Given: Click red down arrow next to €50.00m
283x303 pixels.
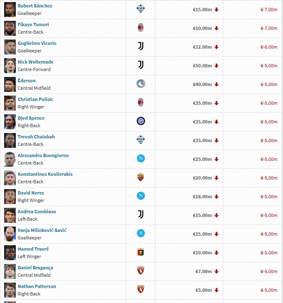Looking at the screenshot, I should click(x=217, y=66).
